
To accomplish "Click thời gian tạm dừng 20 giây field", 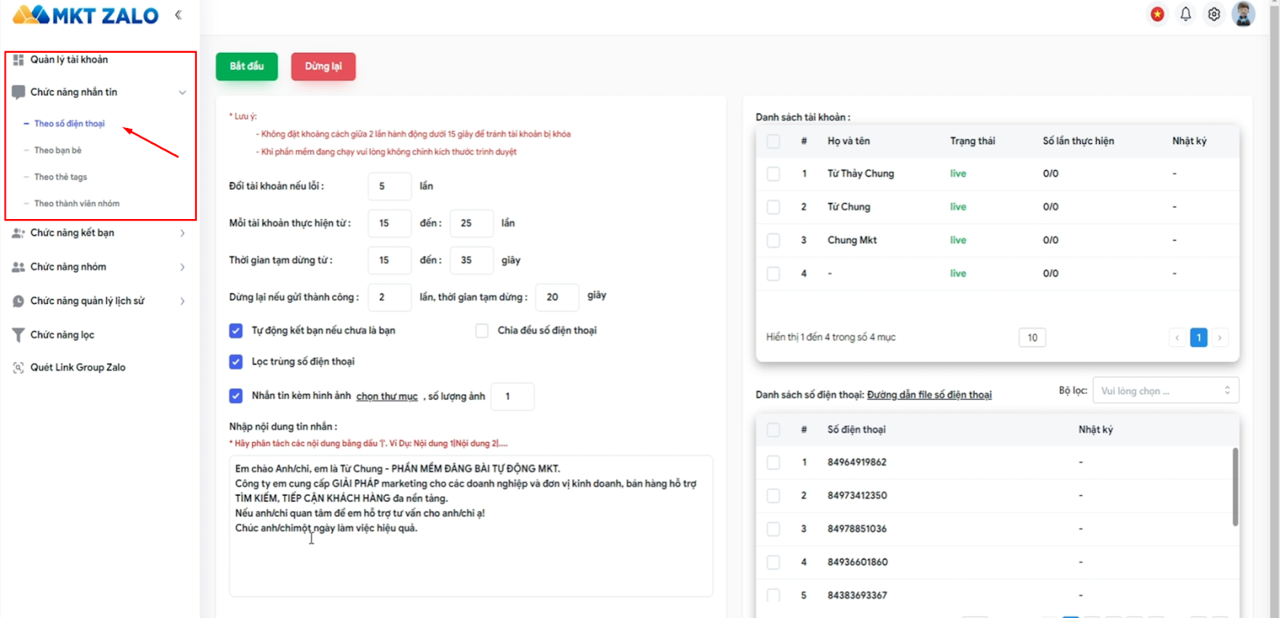I will click(557, 297).
